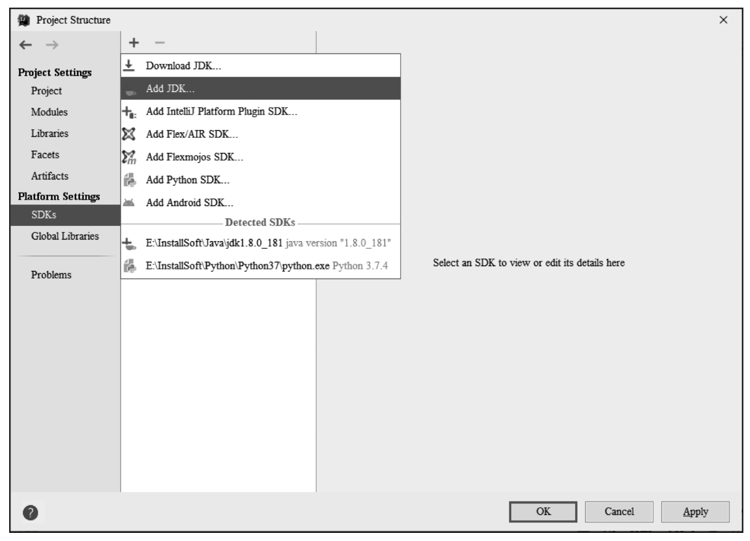Open Global Libraries settings
Viewport: 750px width, 541px height.
coord(65,236)
